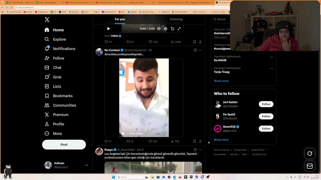Follow GeenStijl

(266, 128)
